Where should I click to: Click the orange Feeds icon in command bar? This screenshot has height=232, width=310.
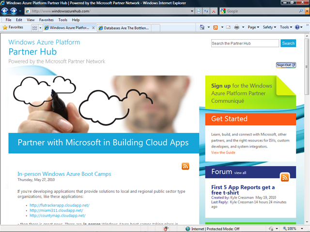pyautogui.click(x=216, y=27)
